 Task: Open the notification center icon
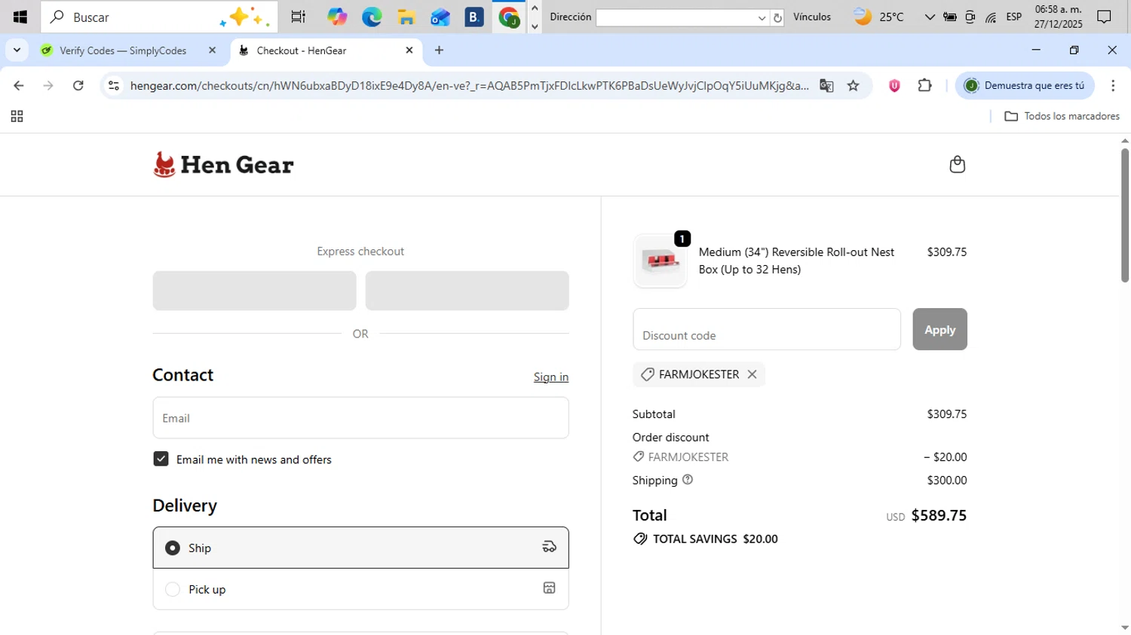coord(1105,17)
